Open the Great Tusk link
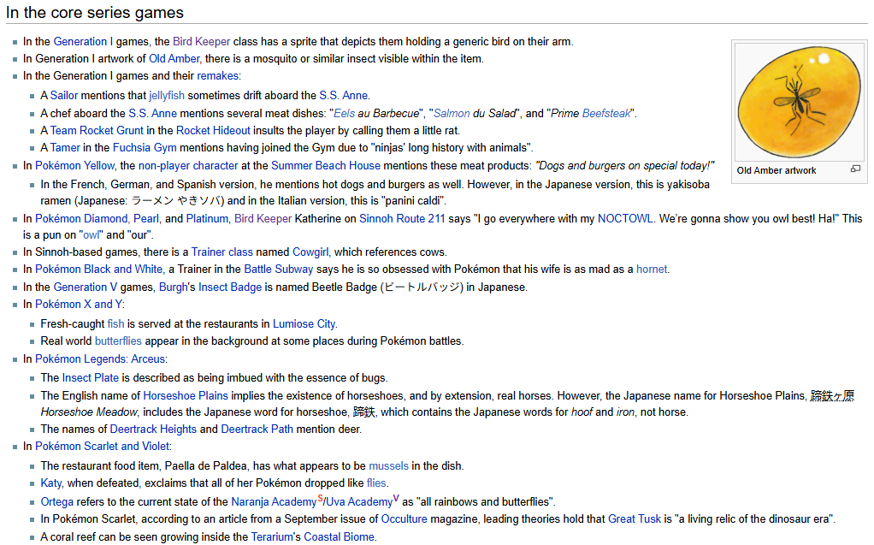The image size is (874, 545). 635,519
